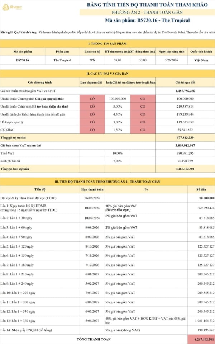The width and height of the screenshot is (215, 344).
Task: Click the date cell 5/26/2026
Action: (171, 60)
